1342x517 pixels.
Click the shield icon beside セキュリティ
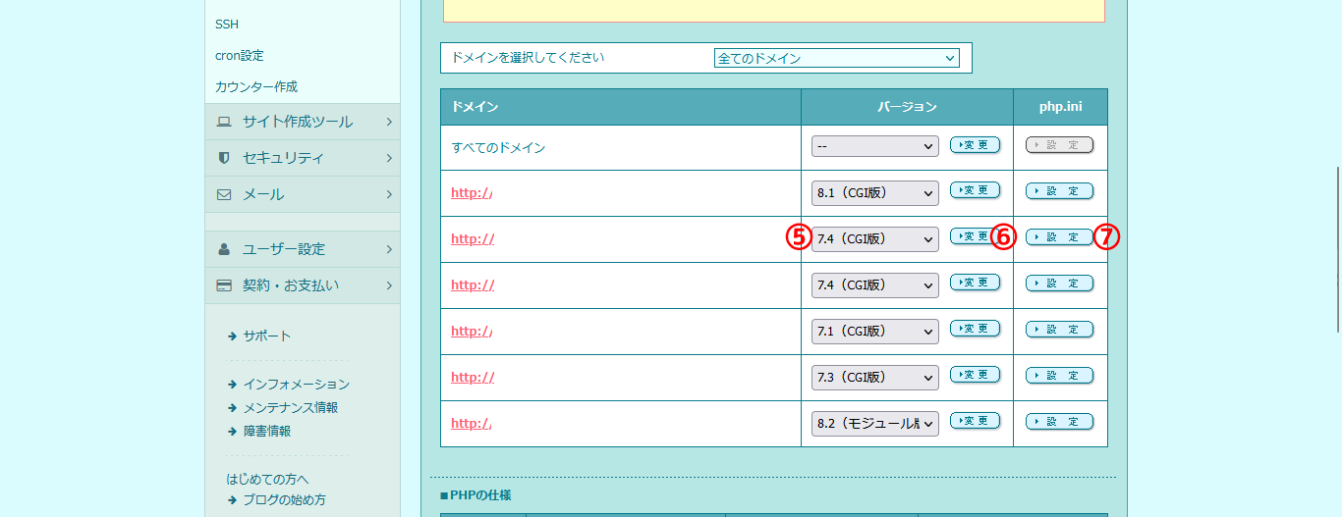click(x=224, y=158)
